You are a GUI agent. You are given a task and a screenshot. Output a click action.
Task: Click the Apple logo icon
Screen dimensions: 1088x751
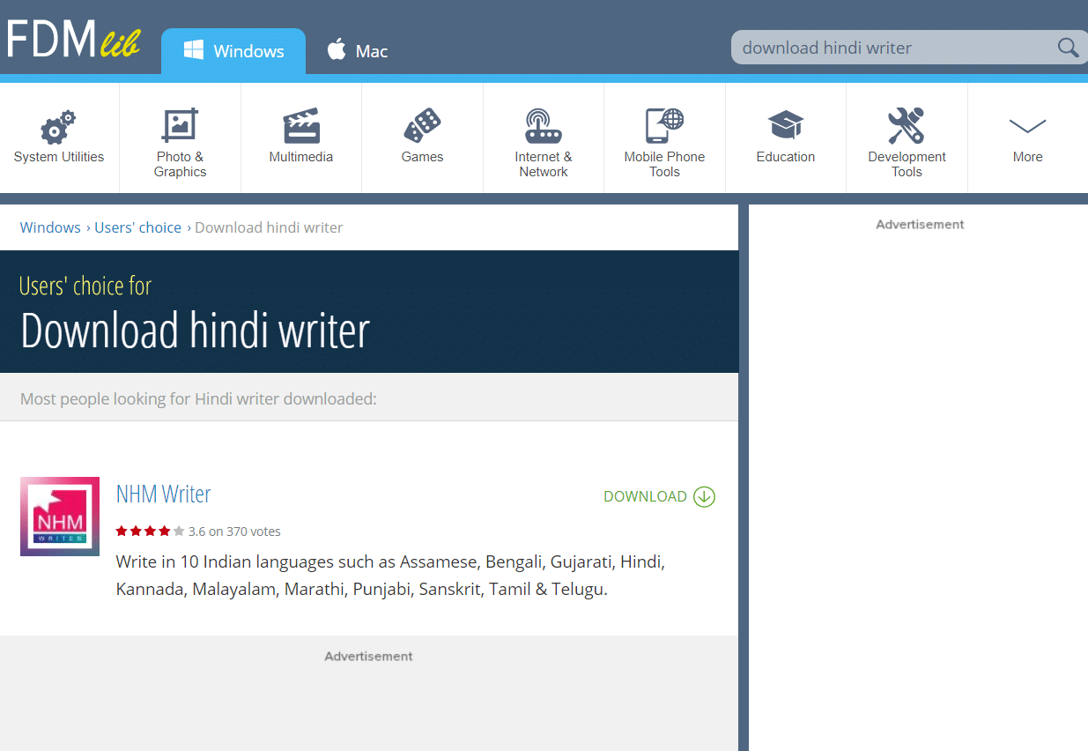click(337, 49)
